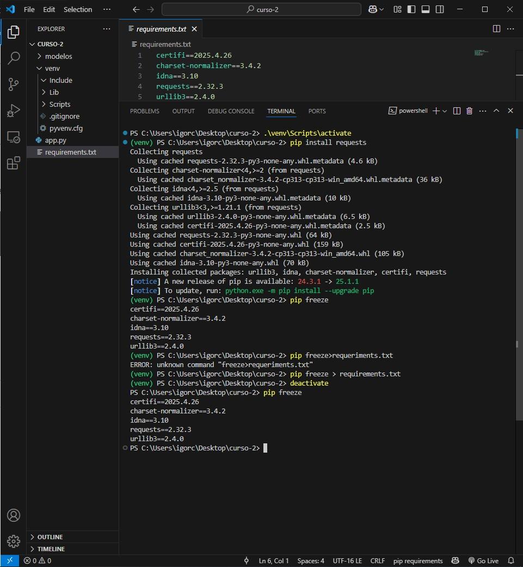Switch to the Output tab
Viewport: 523px width, 567px height.
183,111
